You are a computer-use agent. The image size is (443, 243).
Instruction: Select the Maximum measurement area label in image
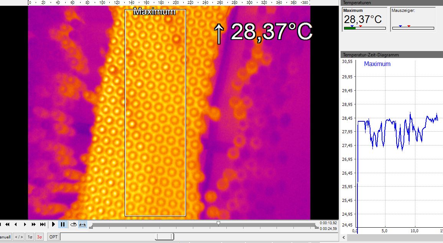pos(154,12)
